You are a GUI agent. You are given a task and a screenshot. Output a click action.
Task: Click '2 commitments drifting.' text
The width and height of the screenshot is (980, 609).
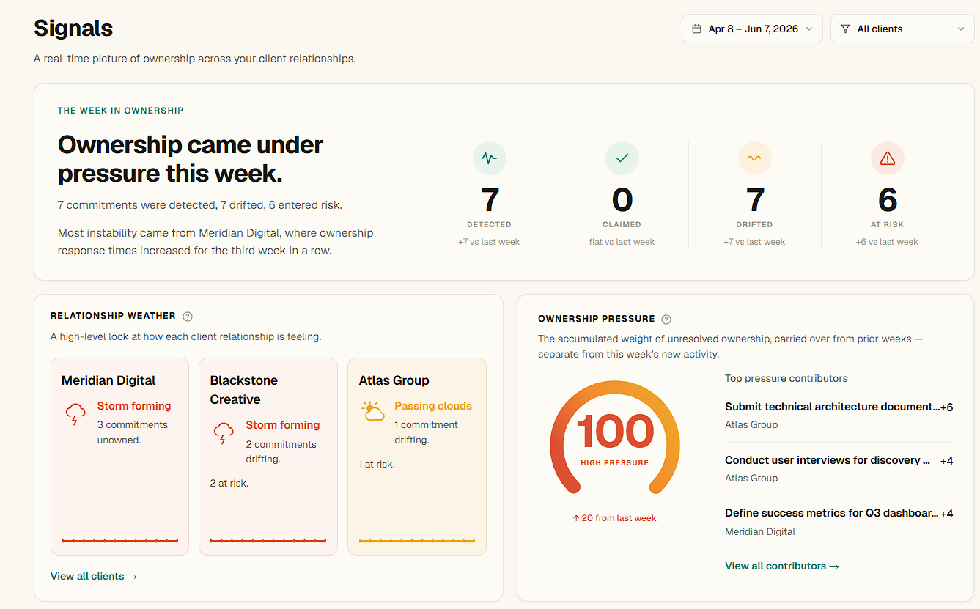pyautogui.click(x=281, y=451)
